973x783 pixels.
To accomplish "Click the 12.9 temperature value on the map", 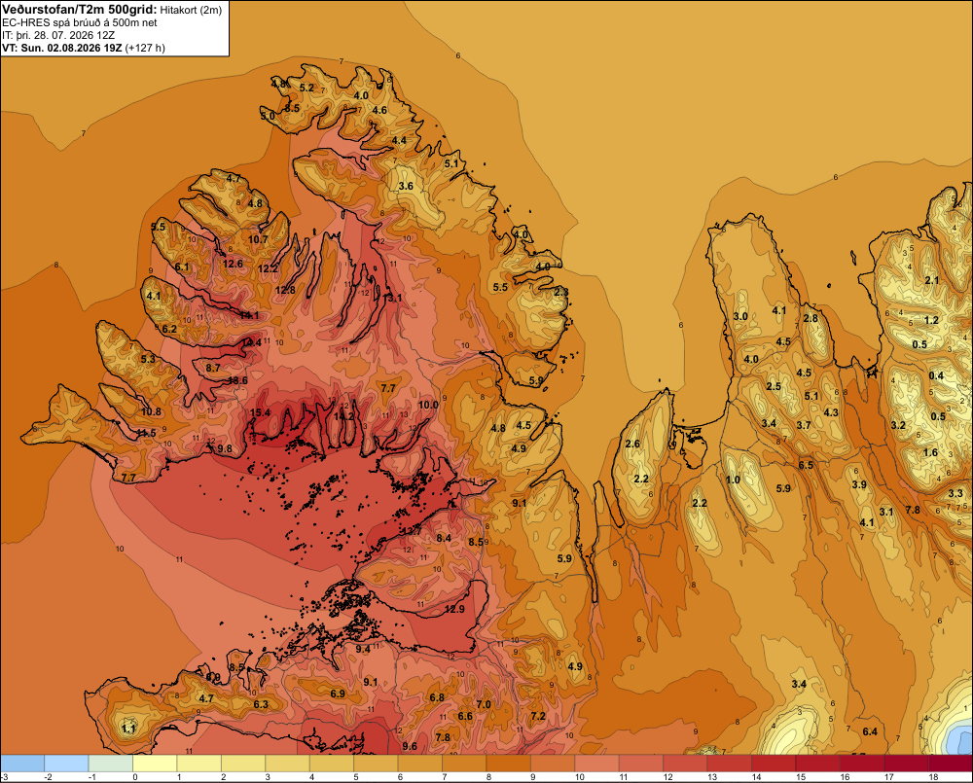I will (454, 609).
